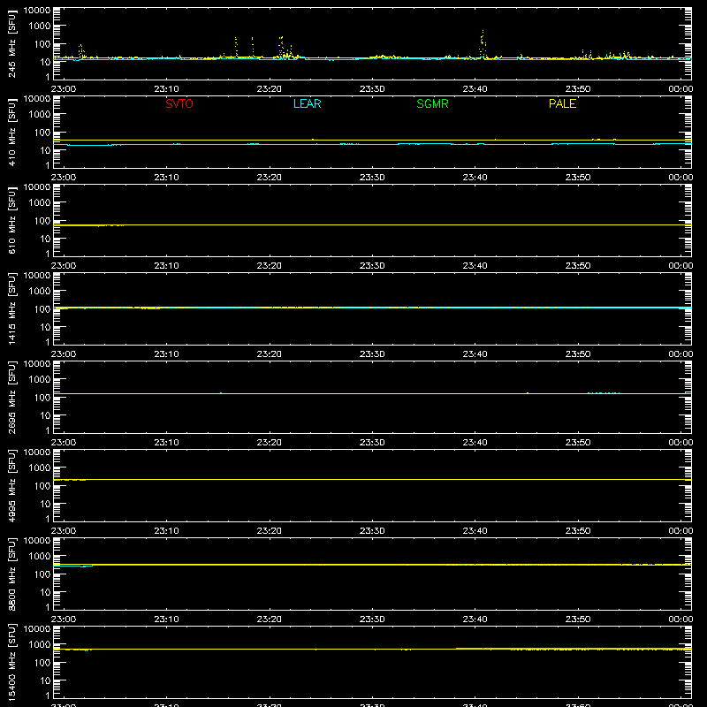Click the 23:40 tick label under 1415 MHz plot
707x707 pixels.
(x=475, y=354)
